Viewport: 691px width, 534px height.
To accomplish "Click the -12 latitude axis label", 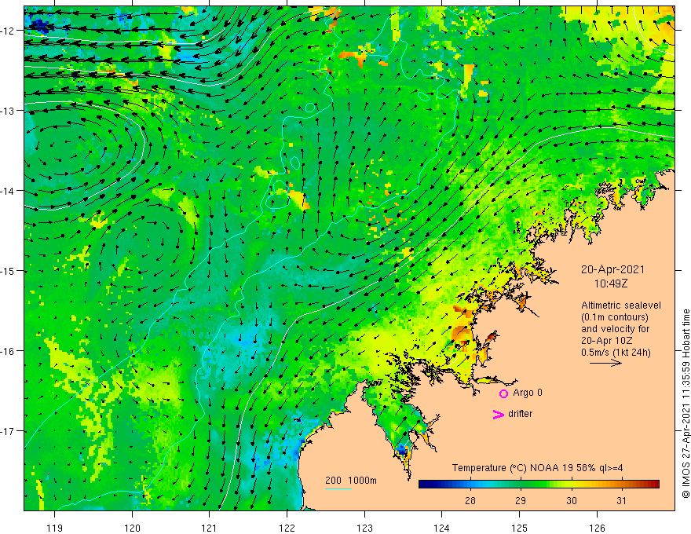I will 8,31.
